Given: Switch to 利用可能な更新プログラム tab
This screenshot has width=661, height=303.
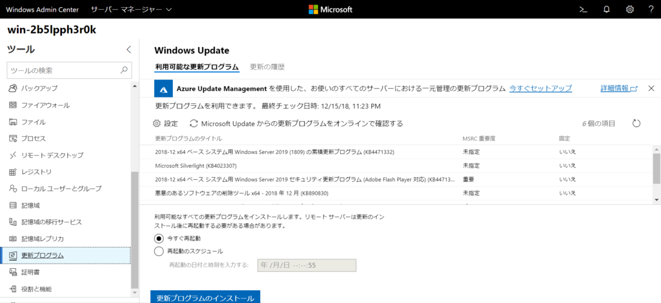Looking at the screenshot, I should coord(197,66).
